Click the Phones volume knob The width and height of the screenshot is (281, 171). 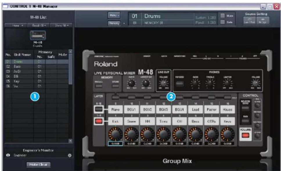pos(255,83)
